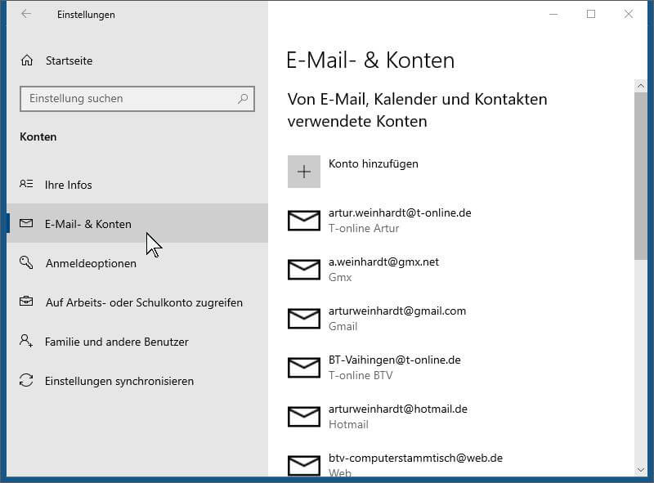Click the scrollbar down arrow
This screenshot has height=483, width=654.
click(640, 469)
